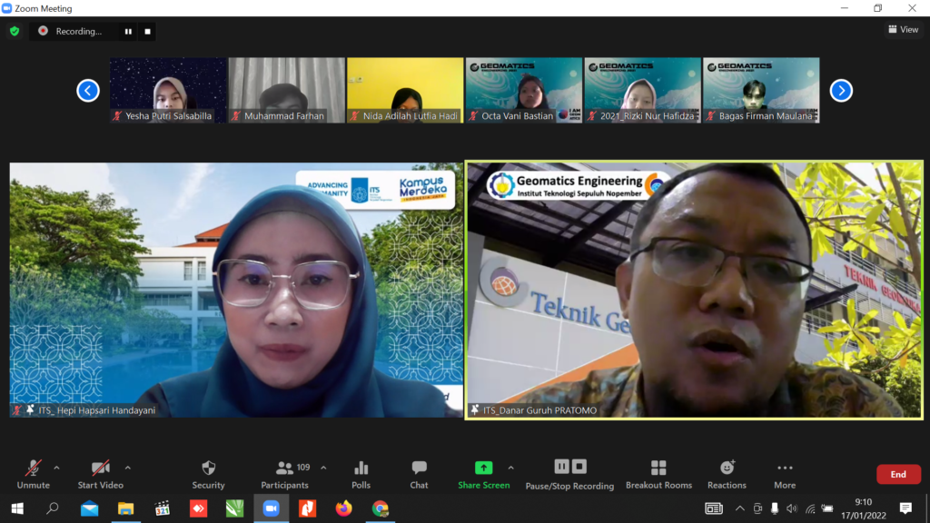The image size is (930, 523).
Task: Open the Mail app from taskbar
Action: [x=90, y=508]
